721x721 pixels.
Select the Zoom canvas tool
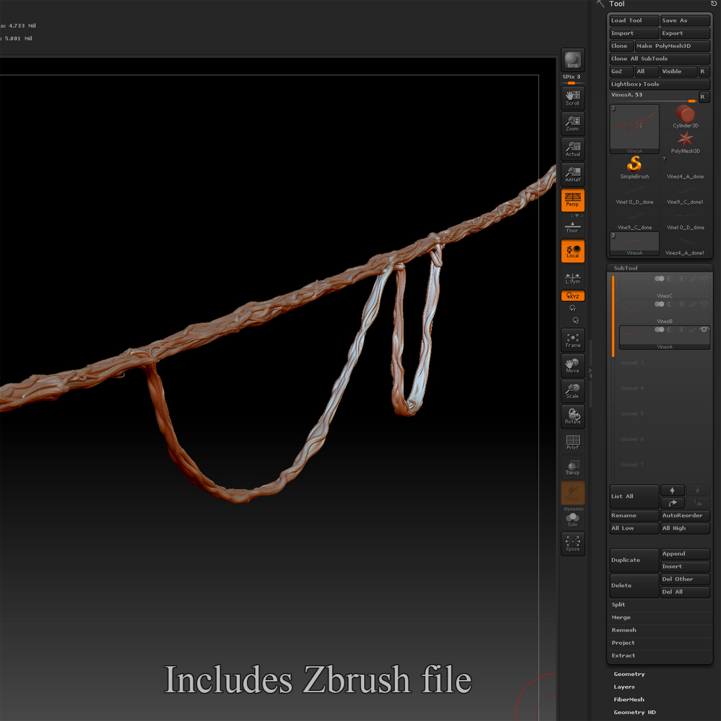point(573,124)
